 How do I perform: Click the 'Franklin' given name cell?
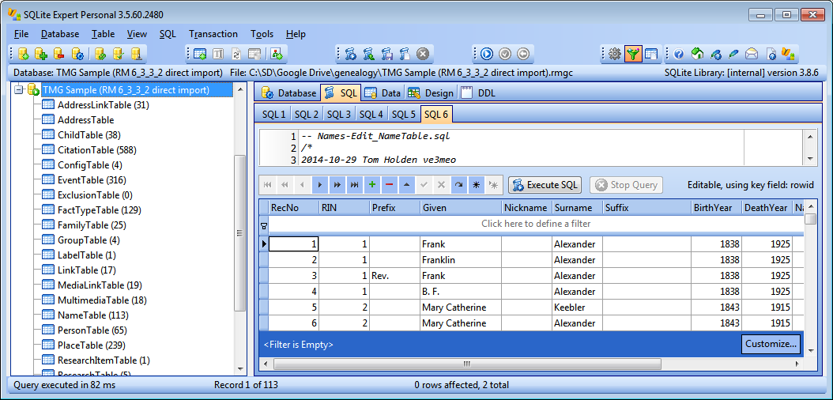(x=461, y=260)
